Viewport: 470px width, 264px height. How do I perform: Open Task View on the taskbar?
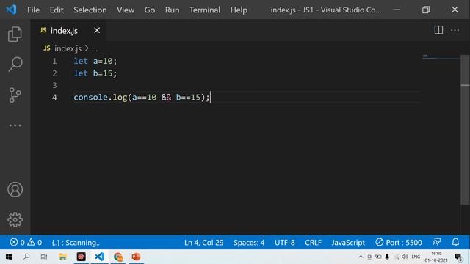[x=44, y=257]
